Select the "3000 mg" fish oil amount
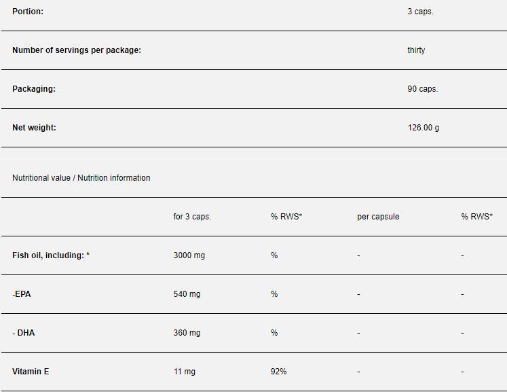507x392 pixels. click(x=189, y=255)
